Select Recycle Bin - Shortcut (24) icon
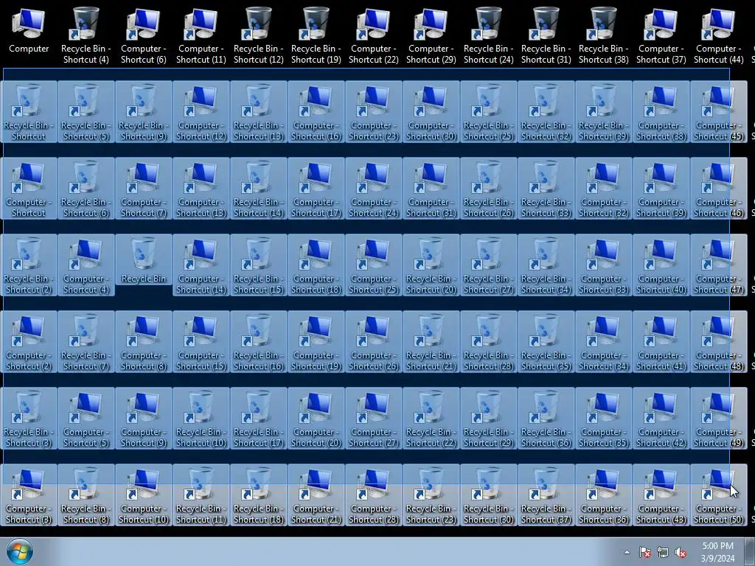Viewport: 755px width, 566px height. [x=489, y=35]
